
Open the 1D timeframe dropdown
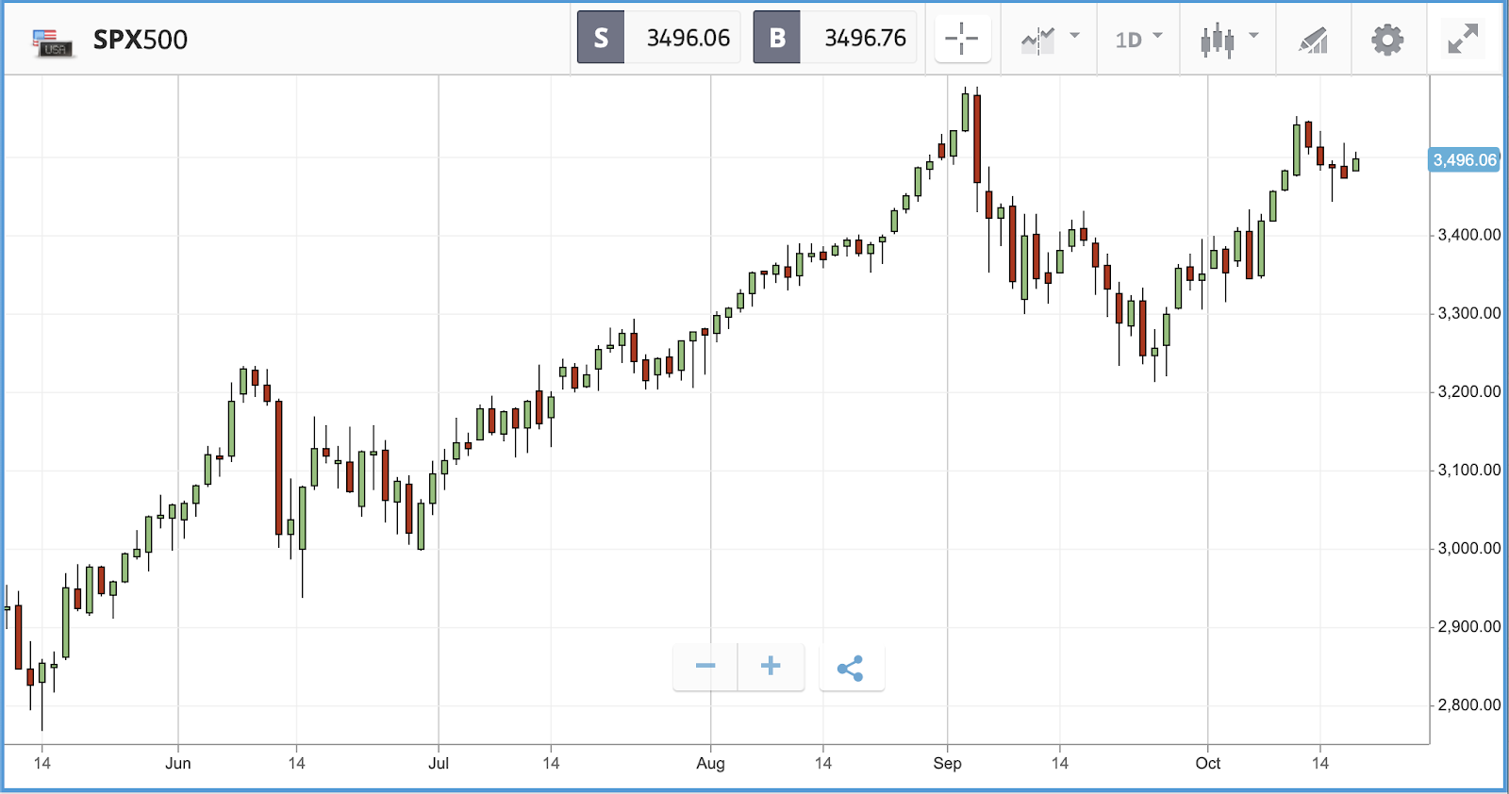click(x=1139, y=40)
